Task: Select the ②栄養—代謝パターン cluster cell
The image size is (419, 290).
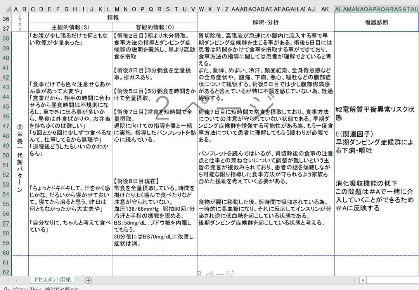Action: pos(20,158)
